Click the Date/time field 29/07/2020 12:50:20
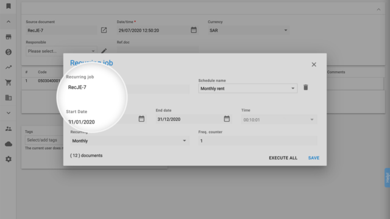This screenshot has height=219, width=390. [x=153, y=30]
